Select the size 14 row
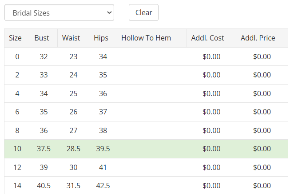Image resolution: width=290 pixels, height=194 pixels. [x=146, y=185]
